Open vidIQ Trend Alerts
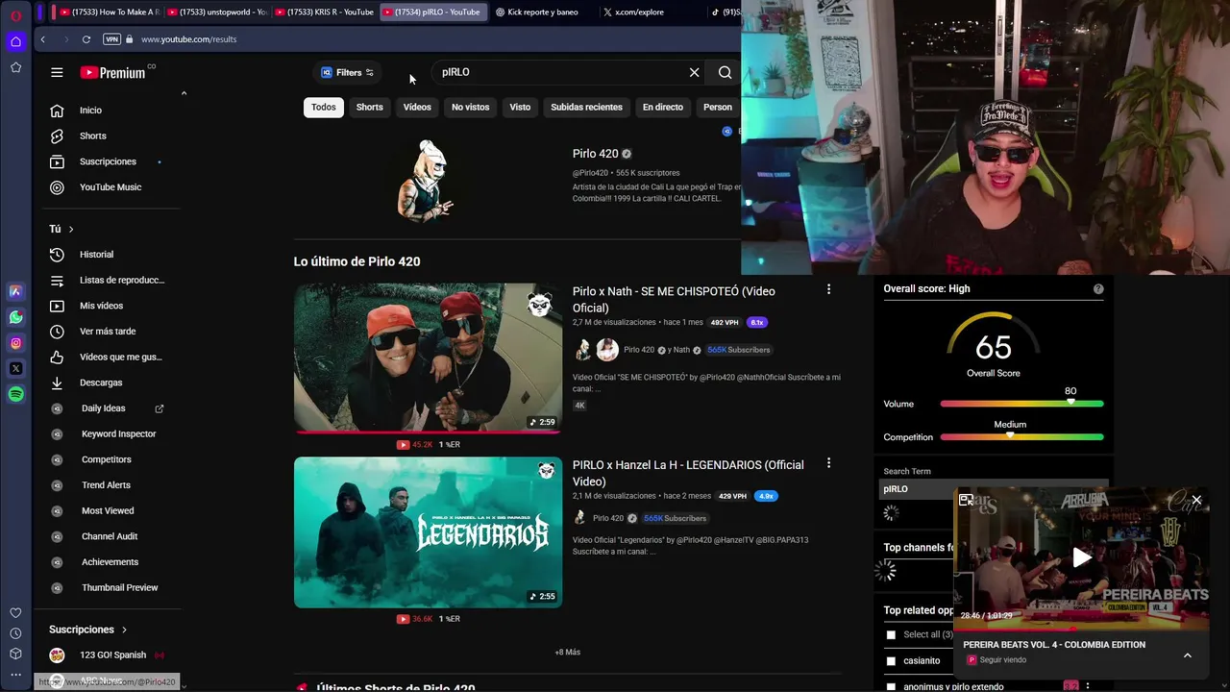 [x=106, y=485]
